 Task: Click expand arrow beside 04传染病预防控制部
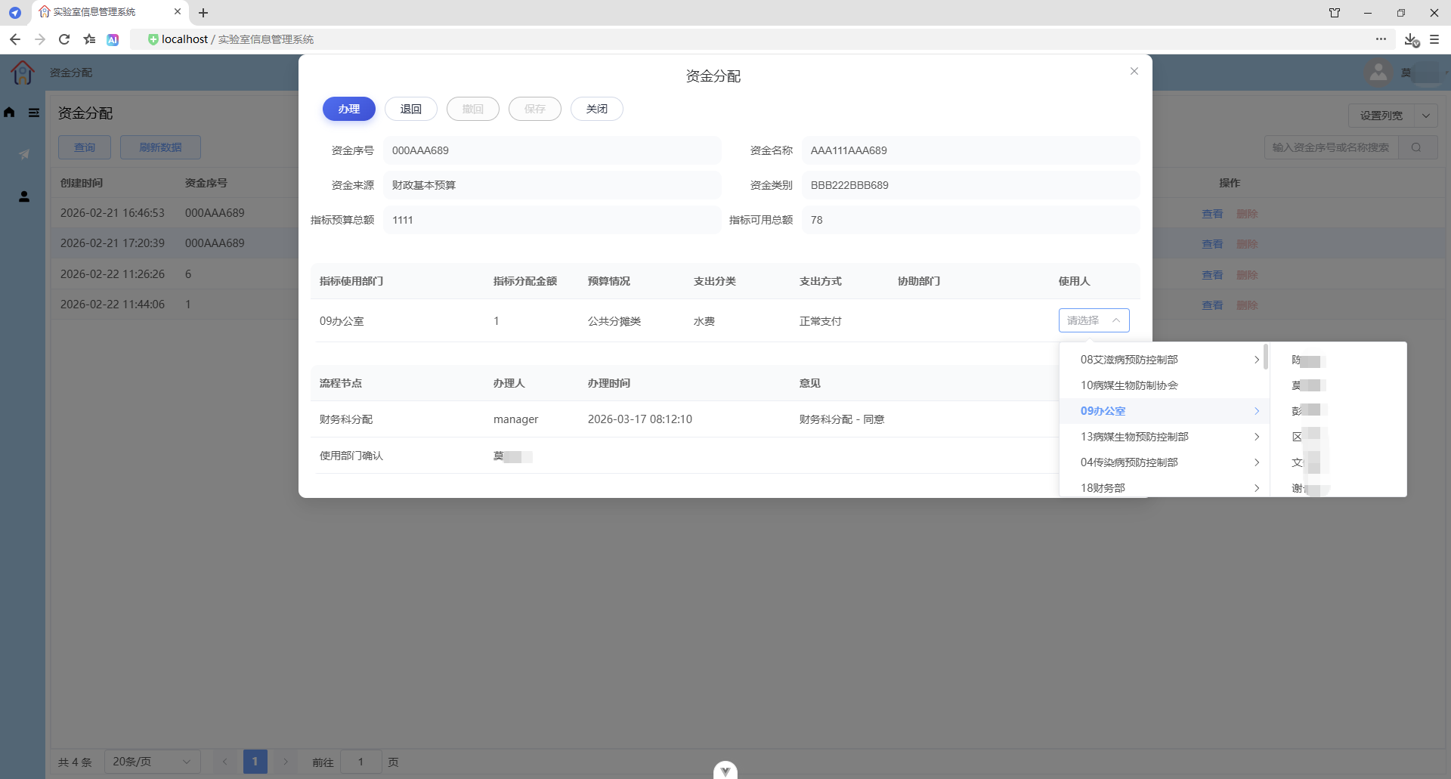tap(1257, 462)
